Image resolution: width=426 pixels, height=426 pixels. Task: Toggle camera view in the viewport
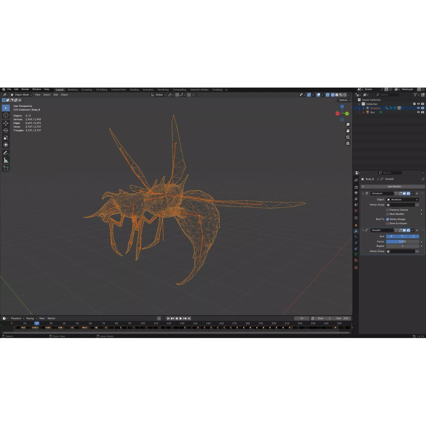click(348, 137)
